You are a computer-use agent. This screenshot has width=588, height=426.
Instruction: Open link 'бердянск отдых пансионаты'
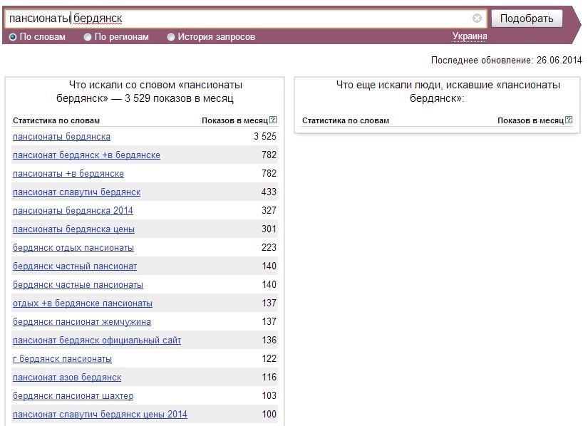coord(73,248)
